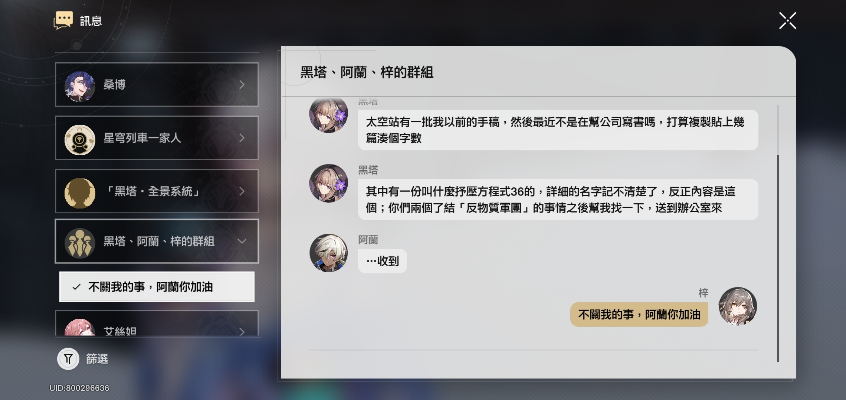Image resolution: width=846 pixels, height=400 pixels.
Task: Click the 篩選 filter funnel icon
Action: pos(68,359)
